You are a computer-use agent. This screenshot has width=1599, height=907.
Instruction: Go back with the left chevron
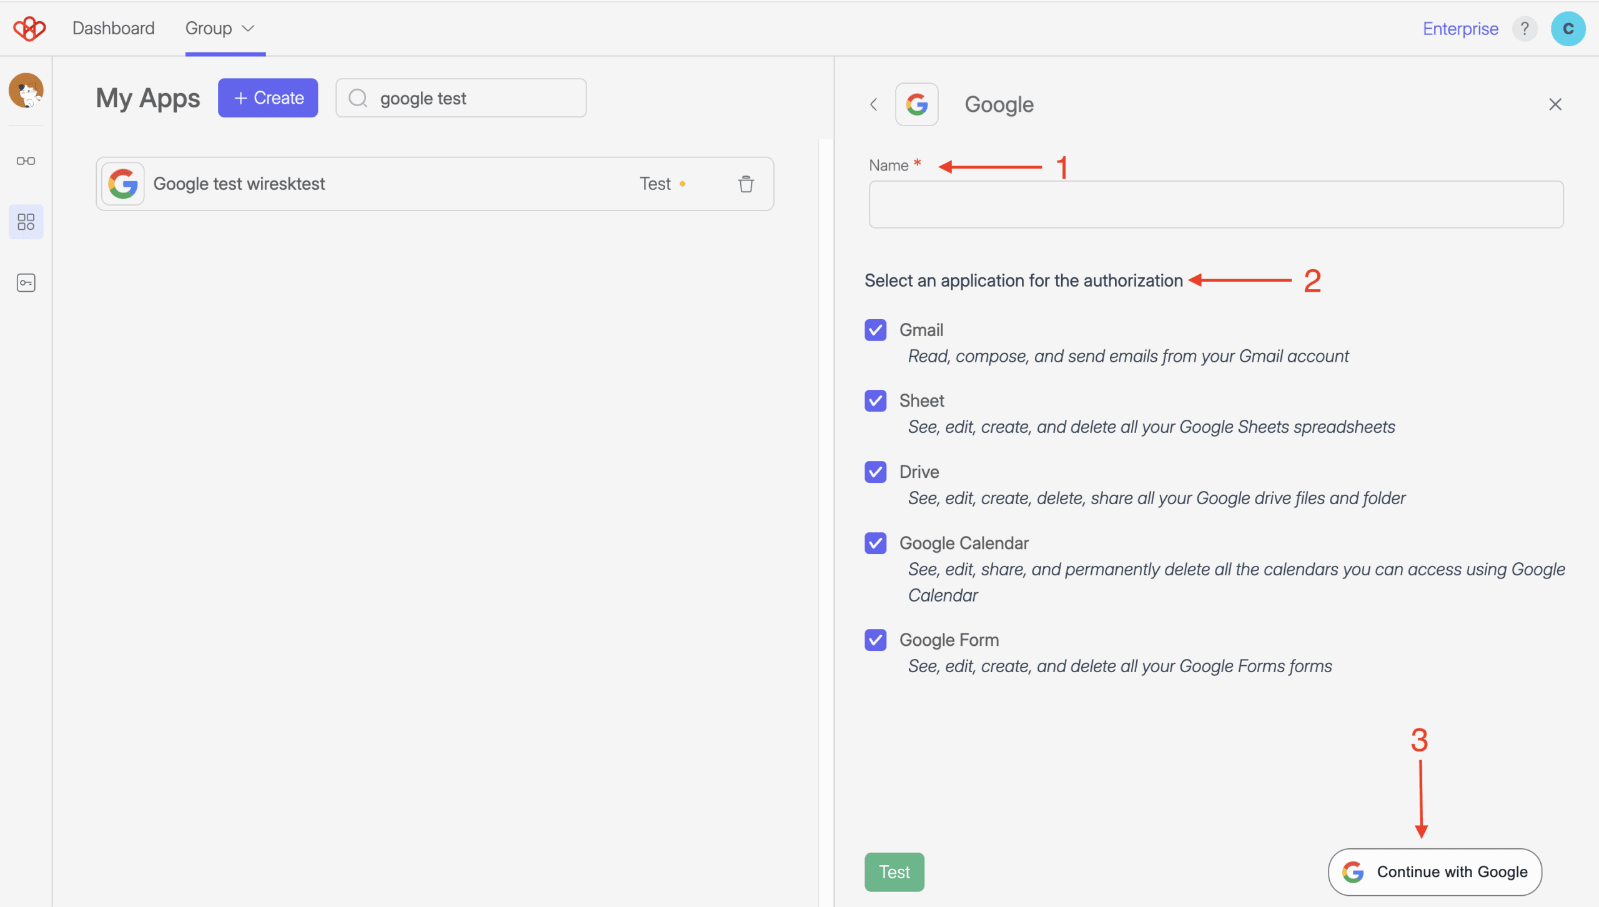click(873, 104)
